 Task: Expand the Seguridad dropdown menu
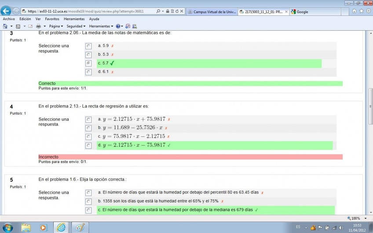76,26
